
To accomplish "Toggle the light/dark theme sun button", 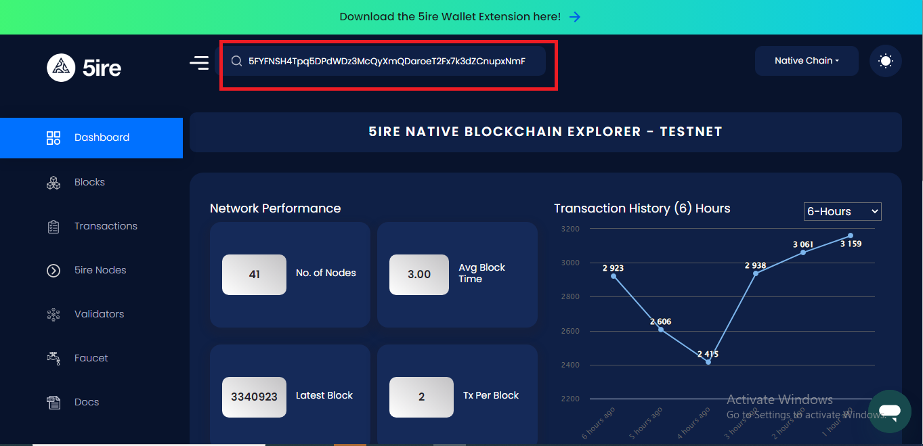I will pyautogui.click(x=885, y=61).
